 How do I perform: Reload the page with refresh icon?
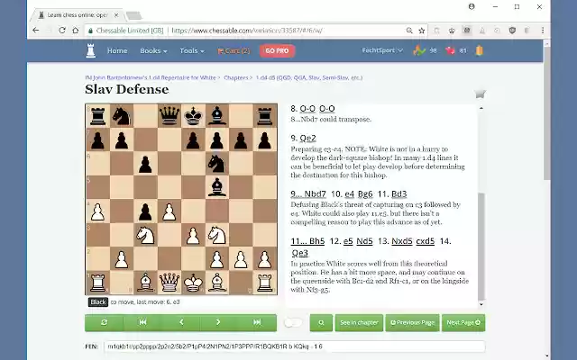[62, 31]
